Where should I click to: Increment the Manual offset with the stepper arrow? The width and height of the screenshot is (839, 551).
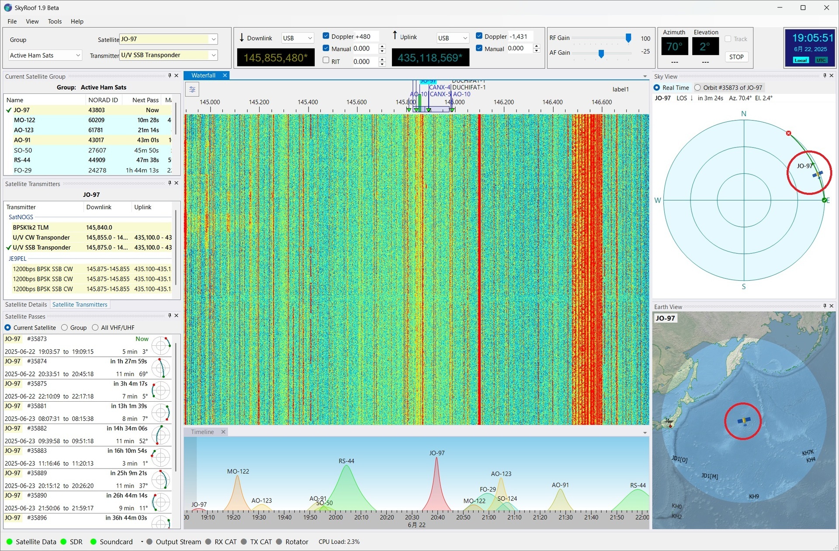(x=383, y=46)
